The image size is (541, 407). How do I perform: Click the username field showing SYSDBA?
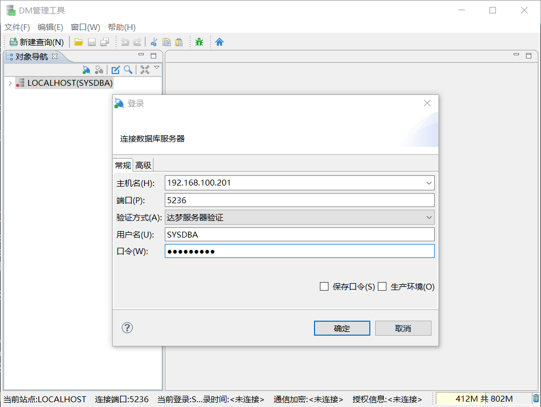[299, 235]
